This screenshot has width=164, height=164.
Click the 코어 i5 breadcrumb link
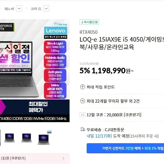coord(36,9)
